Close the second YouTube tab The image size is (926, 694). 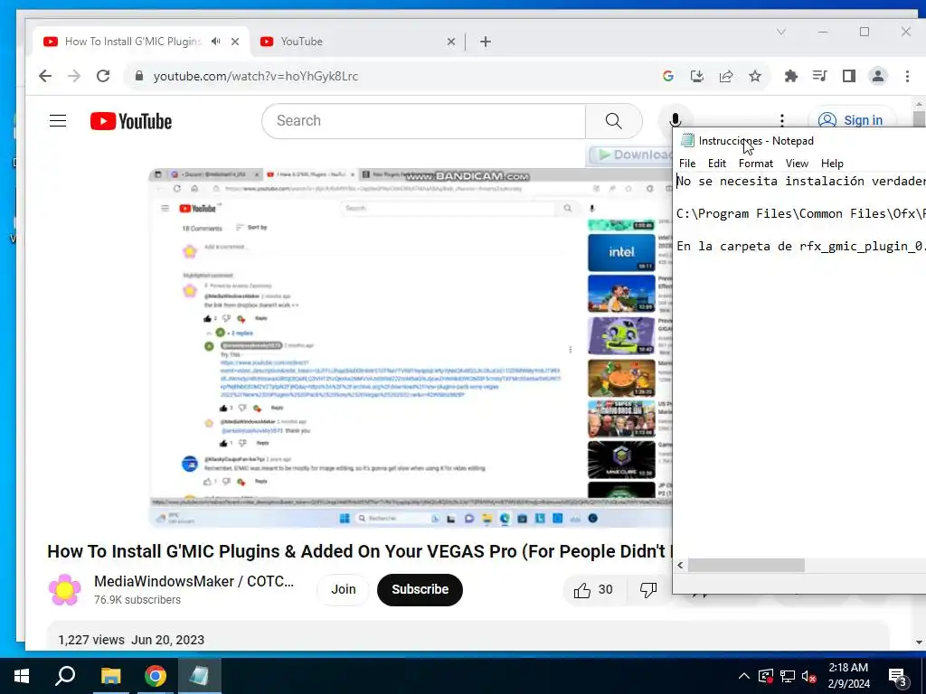[451, 42]
